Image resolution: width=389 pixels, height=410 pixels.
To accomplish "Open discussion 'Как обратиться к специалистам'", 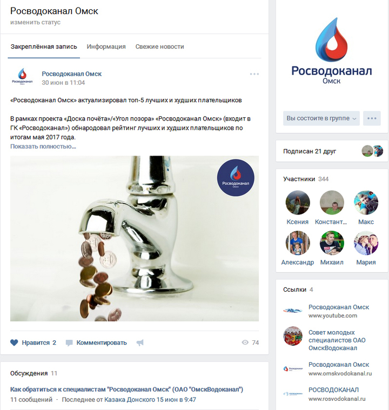I will pos(126,389).
